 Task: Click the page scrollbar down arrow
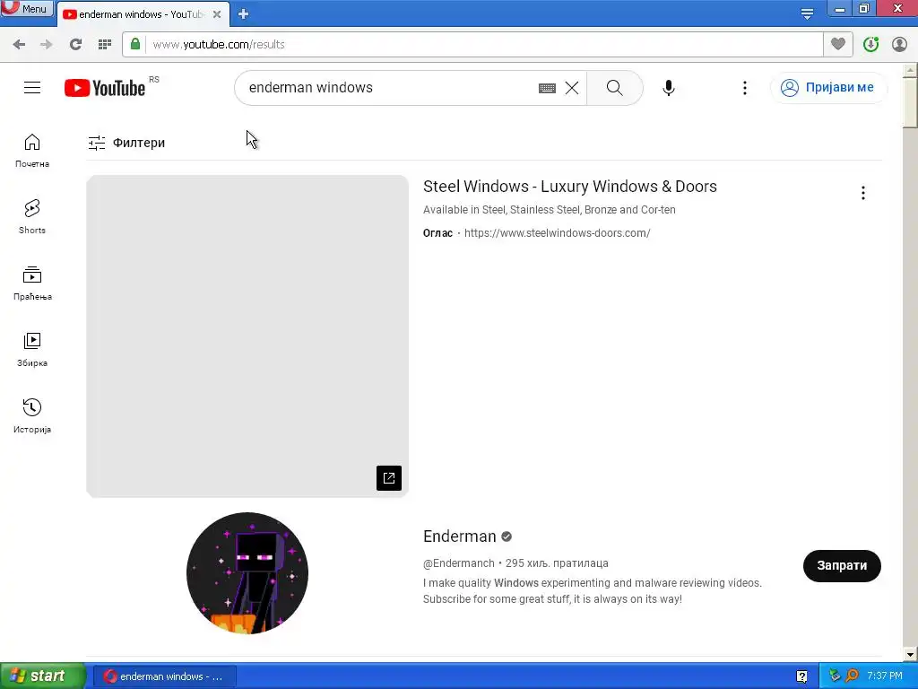[x=910, y=654]
